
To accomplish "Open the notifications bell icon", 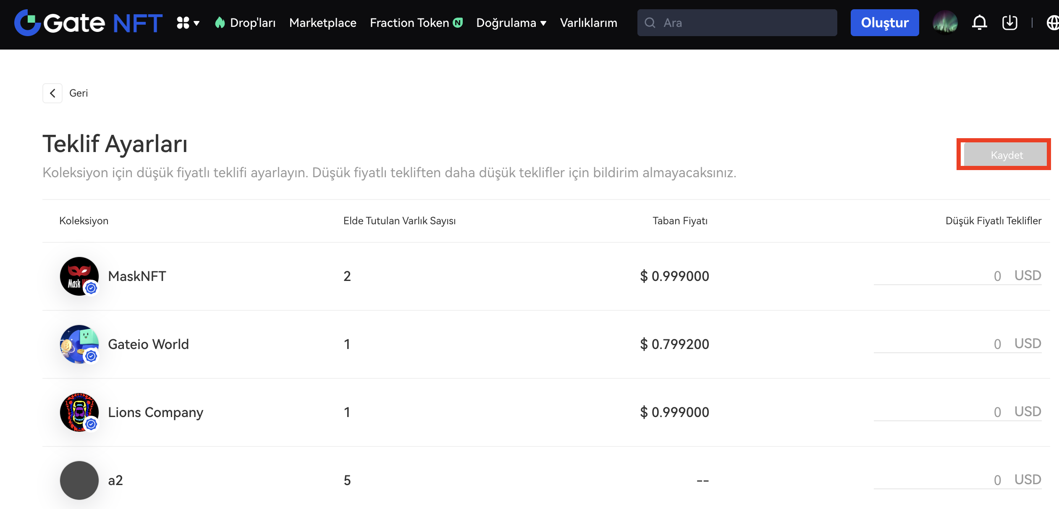I will (x=979, y=23).
